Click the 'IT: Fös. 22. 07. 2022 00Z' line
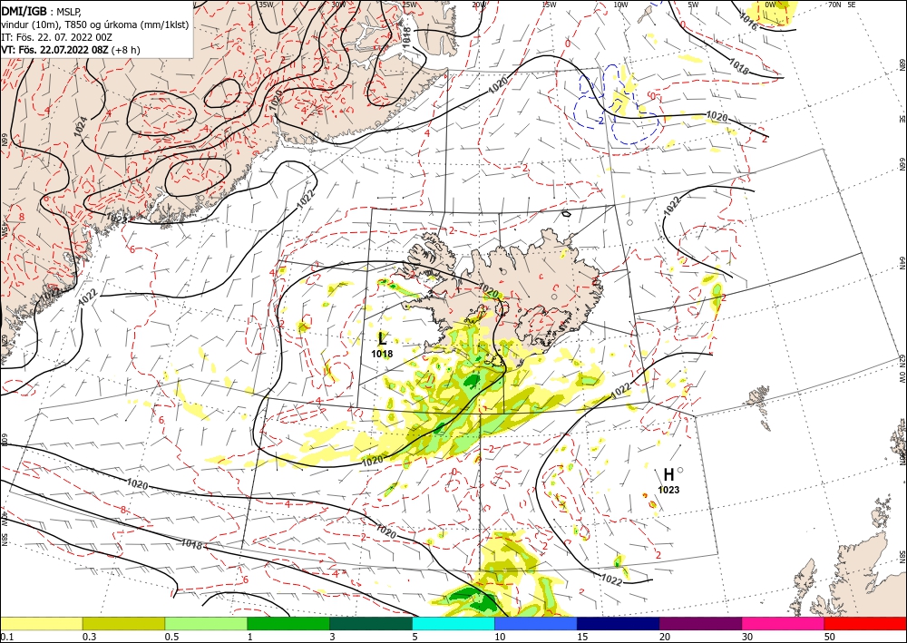Screen dimensions: 907x643 tap(54, 36)
